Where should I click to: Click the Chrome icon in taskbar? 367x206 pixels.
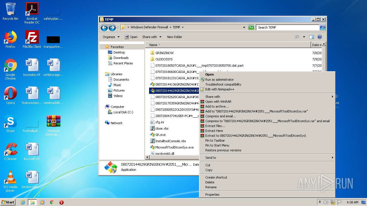click(x=52, y=202)
